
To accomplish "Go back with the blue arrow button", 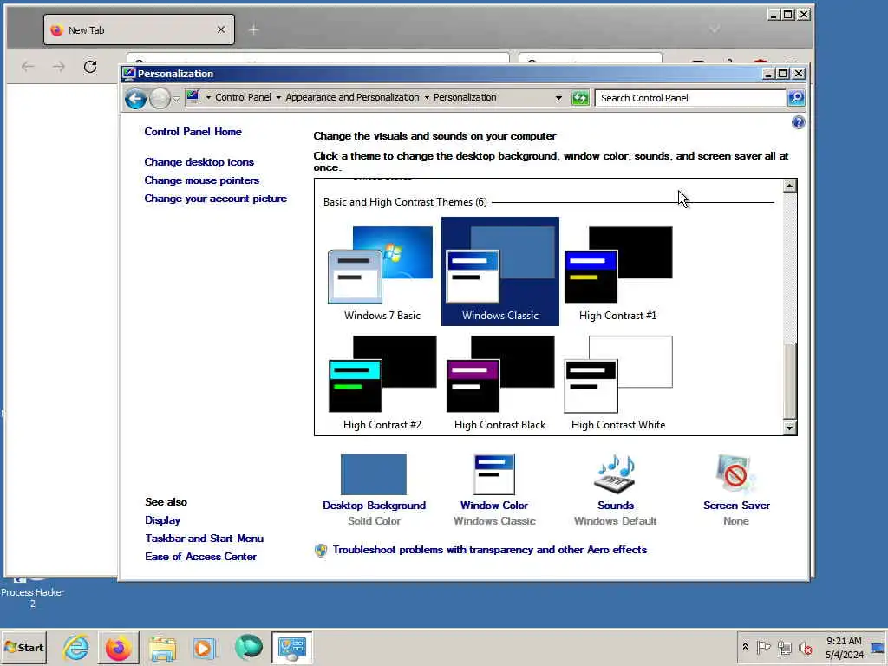I will [135, 99].
